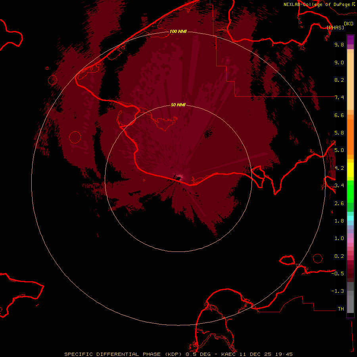This screenshot has height=357, width=357.
Task: Click the pink segment of the color bar
Action: pos(350,240)
